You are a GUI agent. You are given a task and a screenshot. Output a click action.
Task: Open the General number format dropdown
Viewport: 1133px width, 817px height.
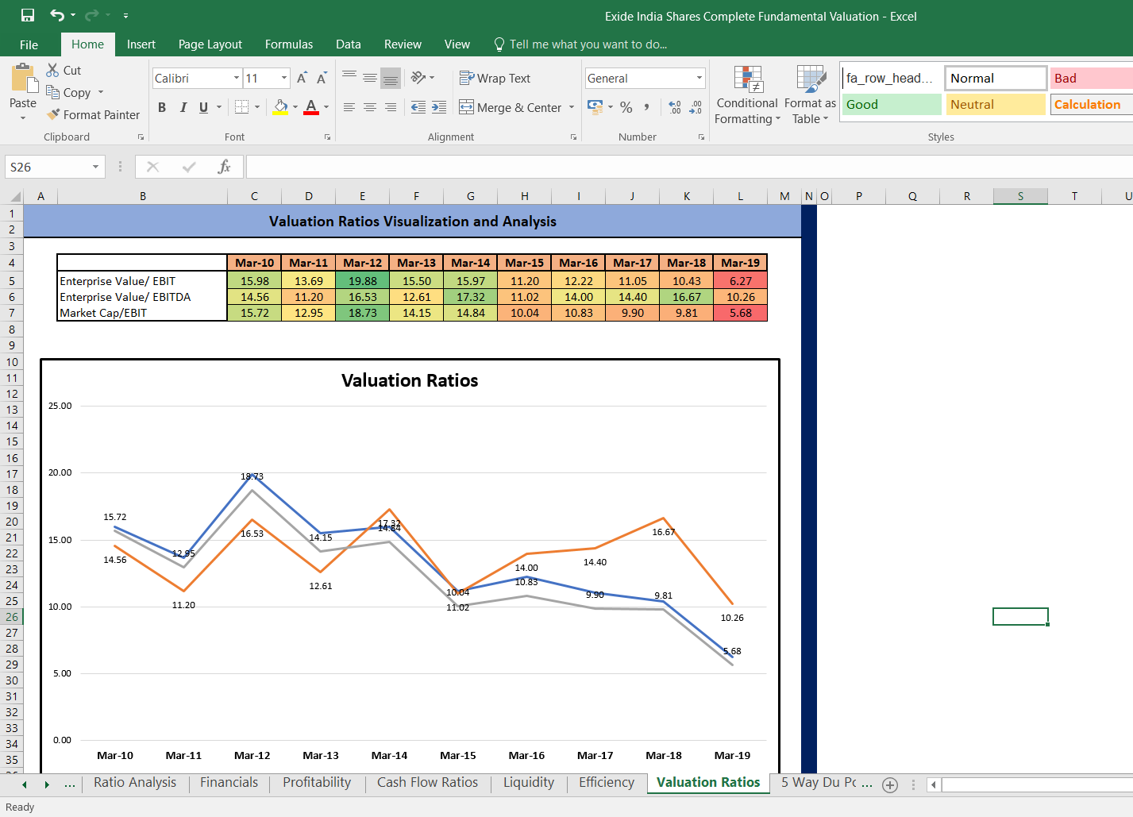[699, 78]
